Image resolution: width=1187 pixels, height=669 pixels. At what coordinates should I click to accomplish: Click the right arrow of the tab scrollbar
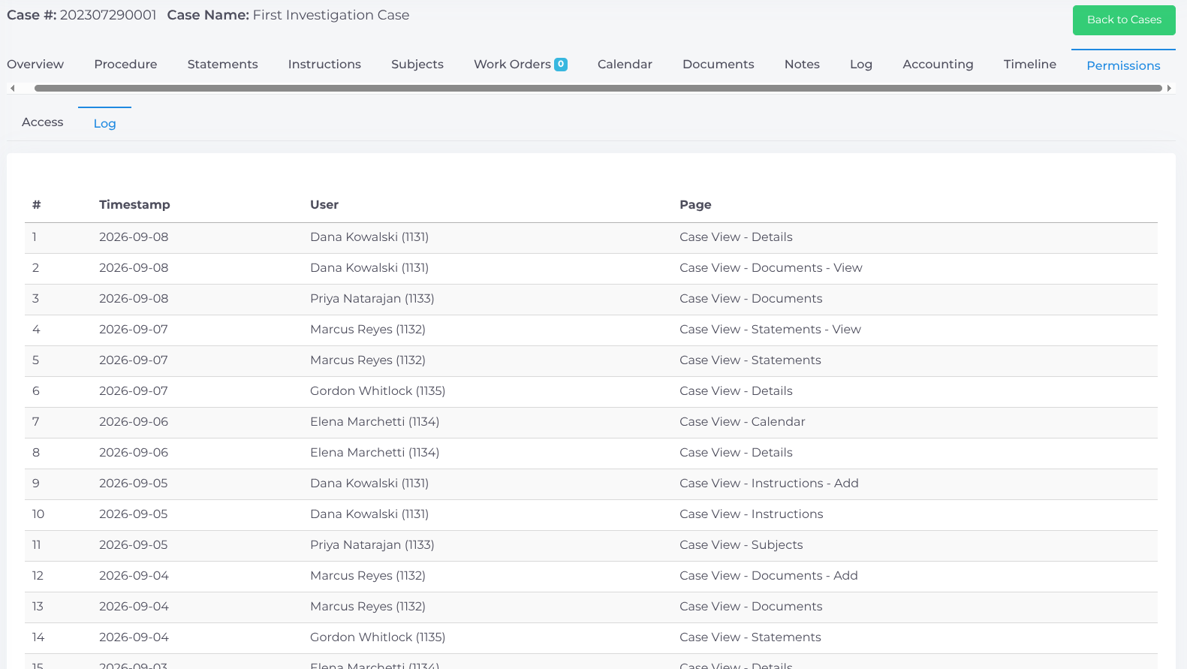click(1169, 88)
